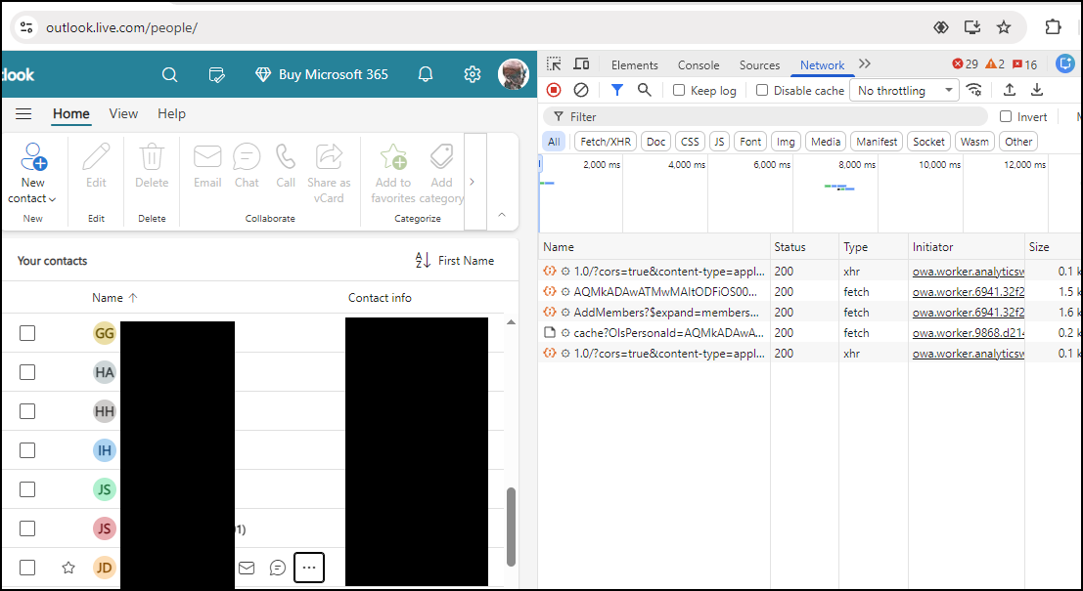
Task: Open the First Name sort menu
Action: click(x=455, y=261)
